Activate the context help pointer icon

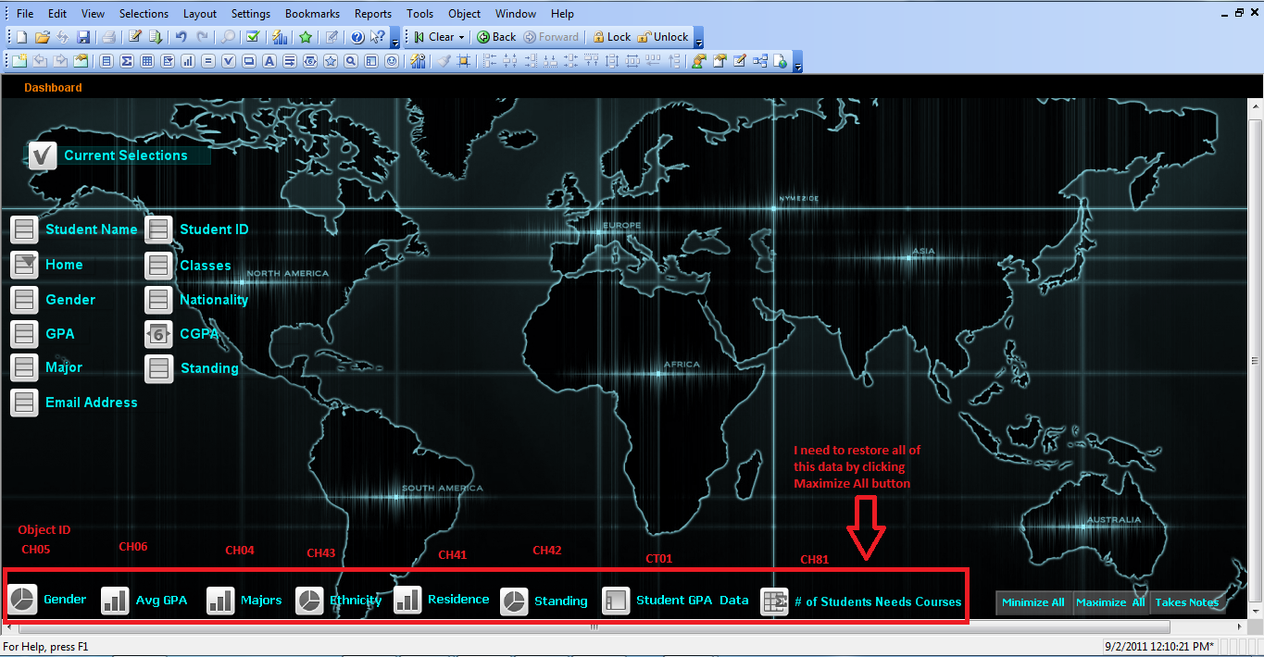tap(378, 37)
